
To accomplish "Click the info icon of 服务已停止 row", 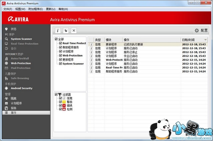I will [91, 52].
